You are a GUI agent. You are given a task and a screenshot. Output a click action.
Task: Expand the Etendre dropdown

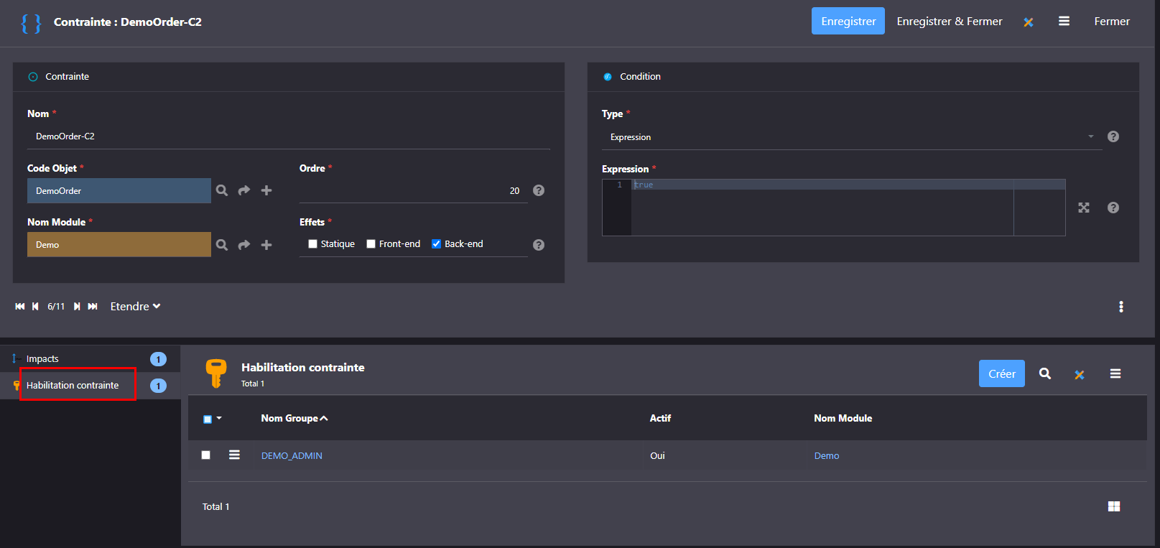tap(135, 307)
